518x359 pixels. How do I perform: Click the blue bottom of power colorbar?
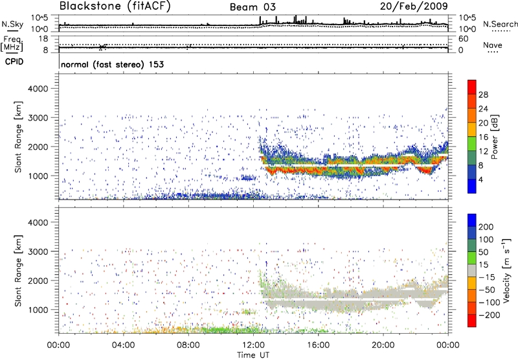[472, 186]
